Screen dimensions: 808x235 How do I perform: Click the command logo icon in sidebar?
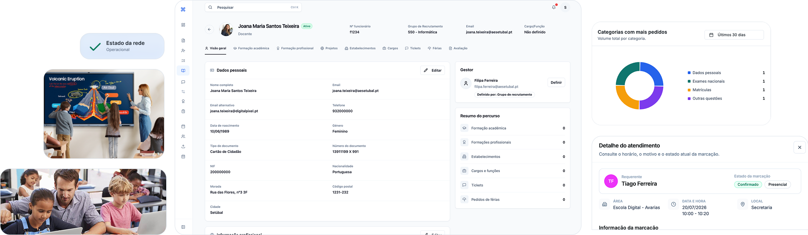pyautogui.click(x=183, y=9)
